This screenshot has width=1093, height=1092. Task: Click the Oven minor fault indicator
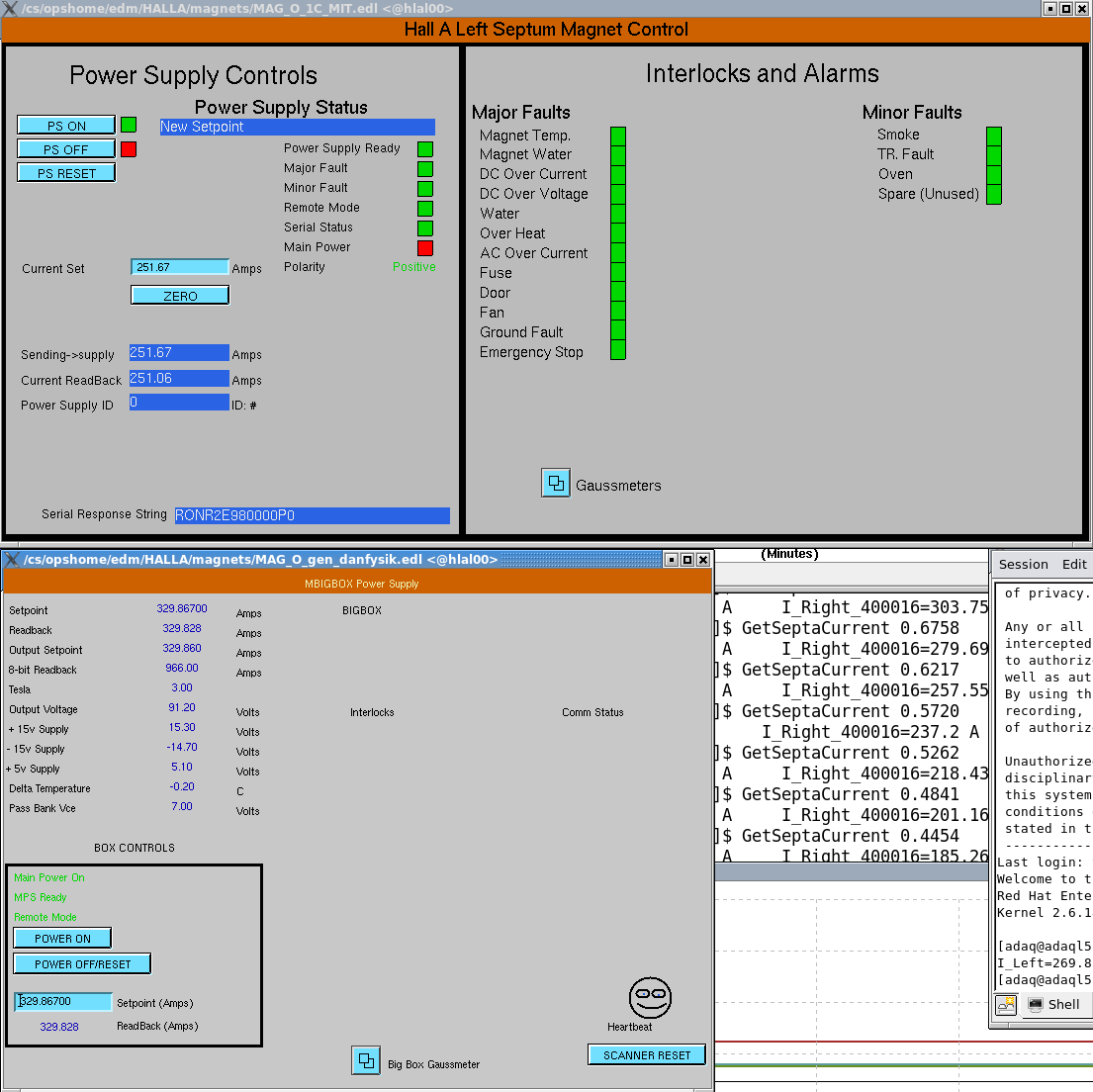pos(994,174)
